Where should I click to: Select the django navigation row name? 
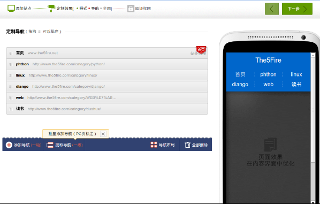[x=22, y=87]
